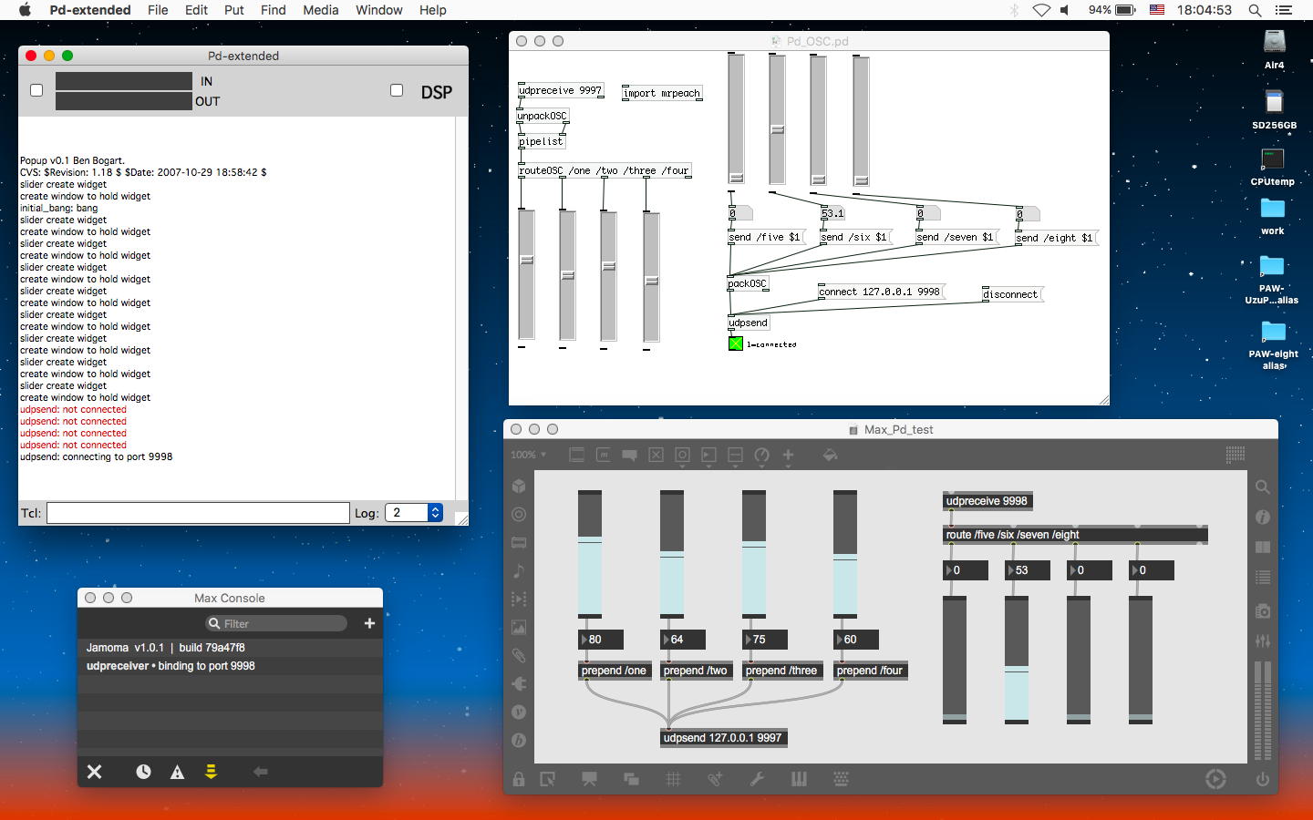Screen dimensions: 1313x820
Task: Toggle the green connected toggle under udpsend
Action: click(x=736, y=343)
